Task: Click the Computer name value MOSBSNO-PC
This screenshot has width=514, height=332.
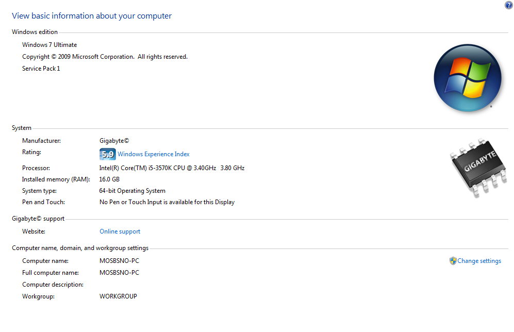Action: click(119, 261)
